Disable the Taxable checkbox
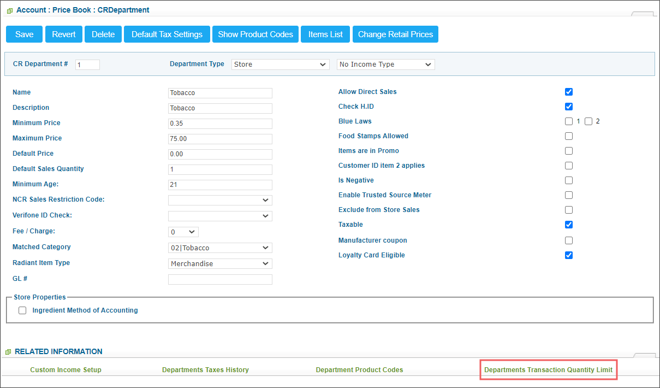Viewport: 660px width, 388px height. pos(569,224)
